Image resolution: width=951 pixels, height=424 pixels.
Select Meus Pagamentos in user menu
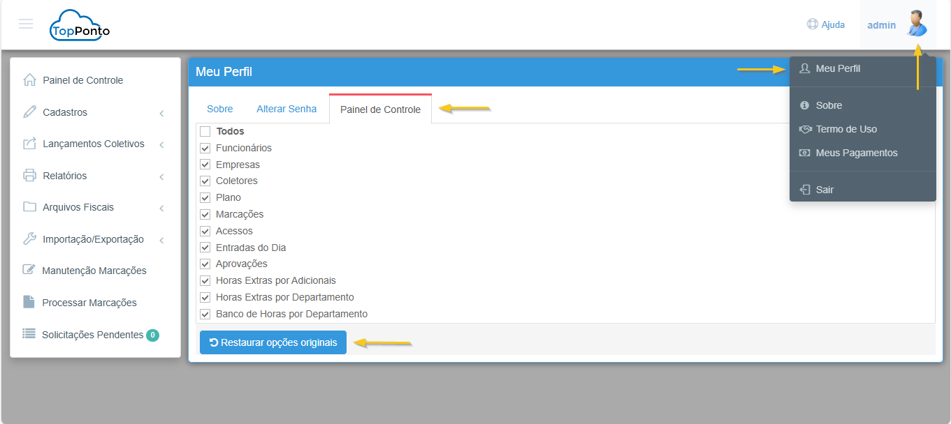coord(856,153)
